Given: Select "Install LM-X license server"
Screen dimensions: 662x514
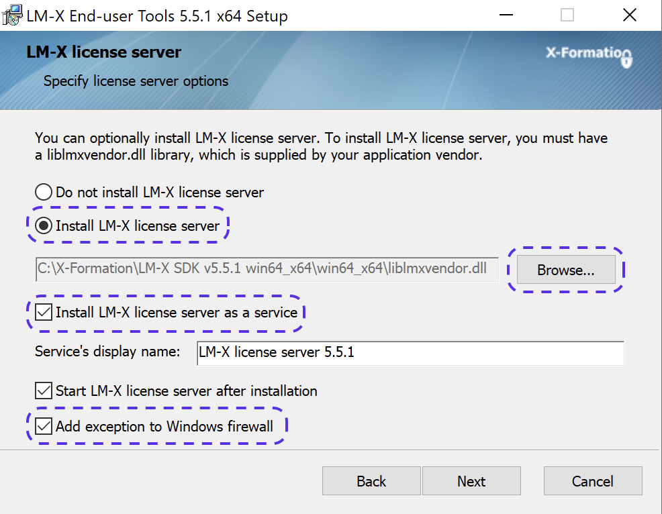Looking at the screenshot, I should pyautogui.click(x=43, y=225).
